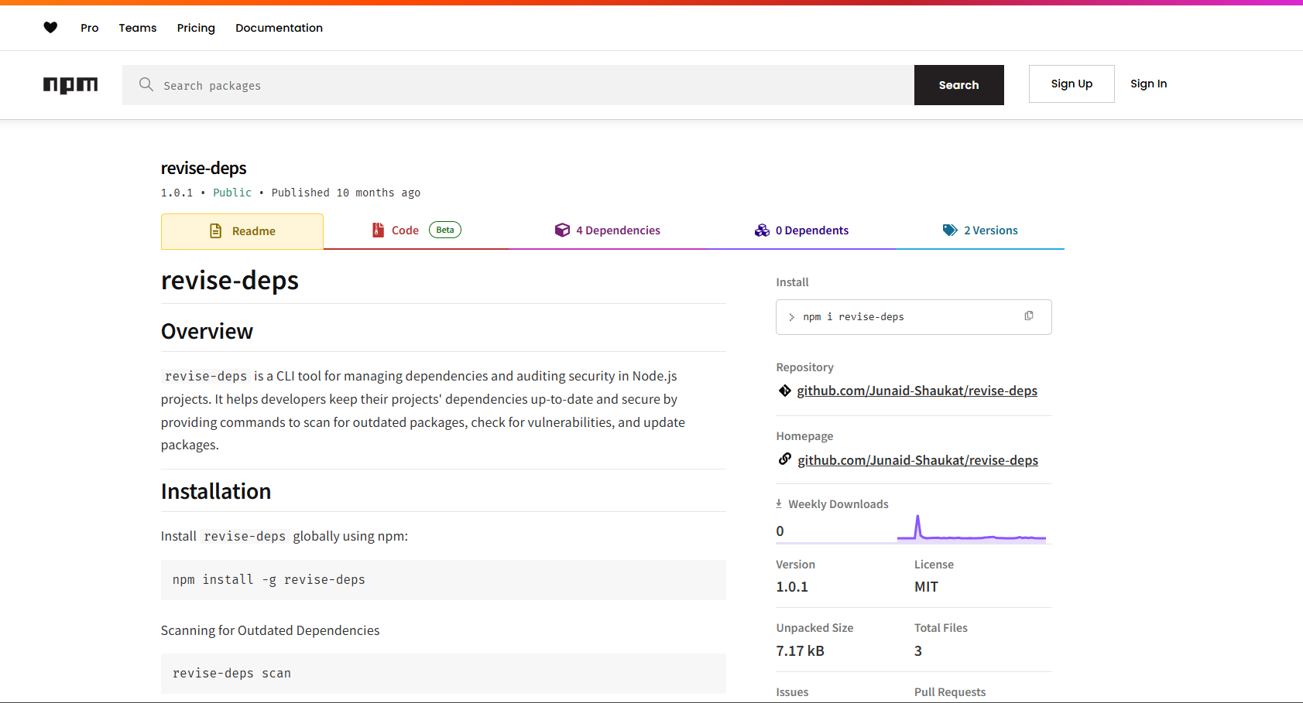This screenshot has width=1303, height=703.
Task: Click the thermometer icon on the Code tab
Action: coord(377,230)
